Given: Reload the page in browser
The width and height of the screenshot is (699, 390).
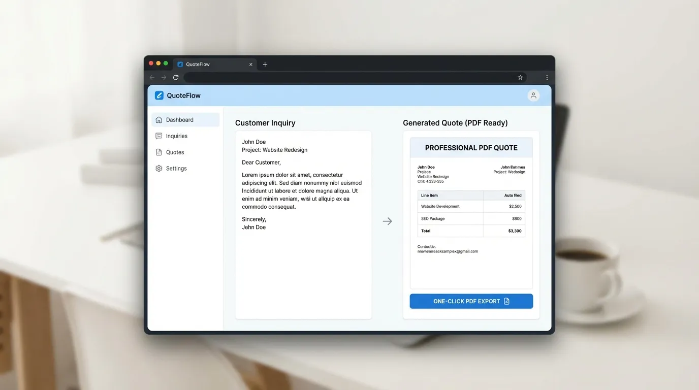Looking at the screenshot, I should [176, 78].
